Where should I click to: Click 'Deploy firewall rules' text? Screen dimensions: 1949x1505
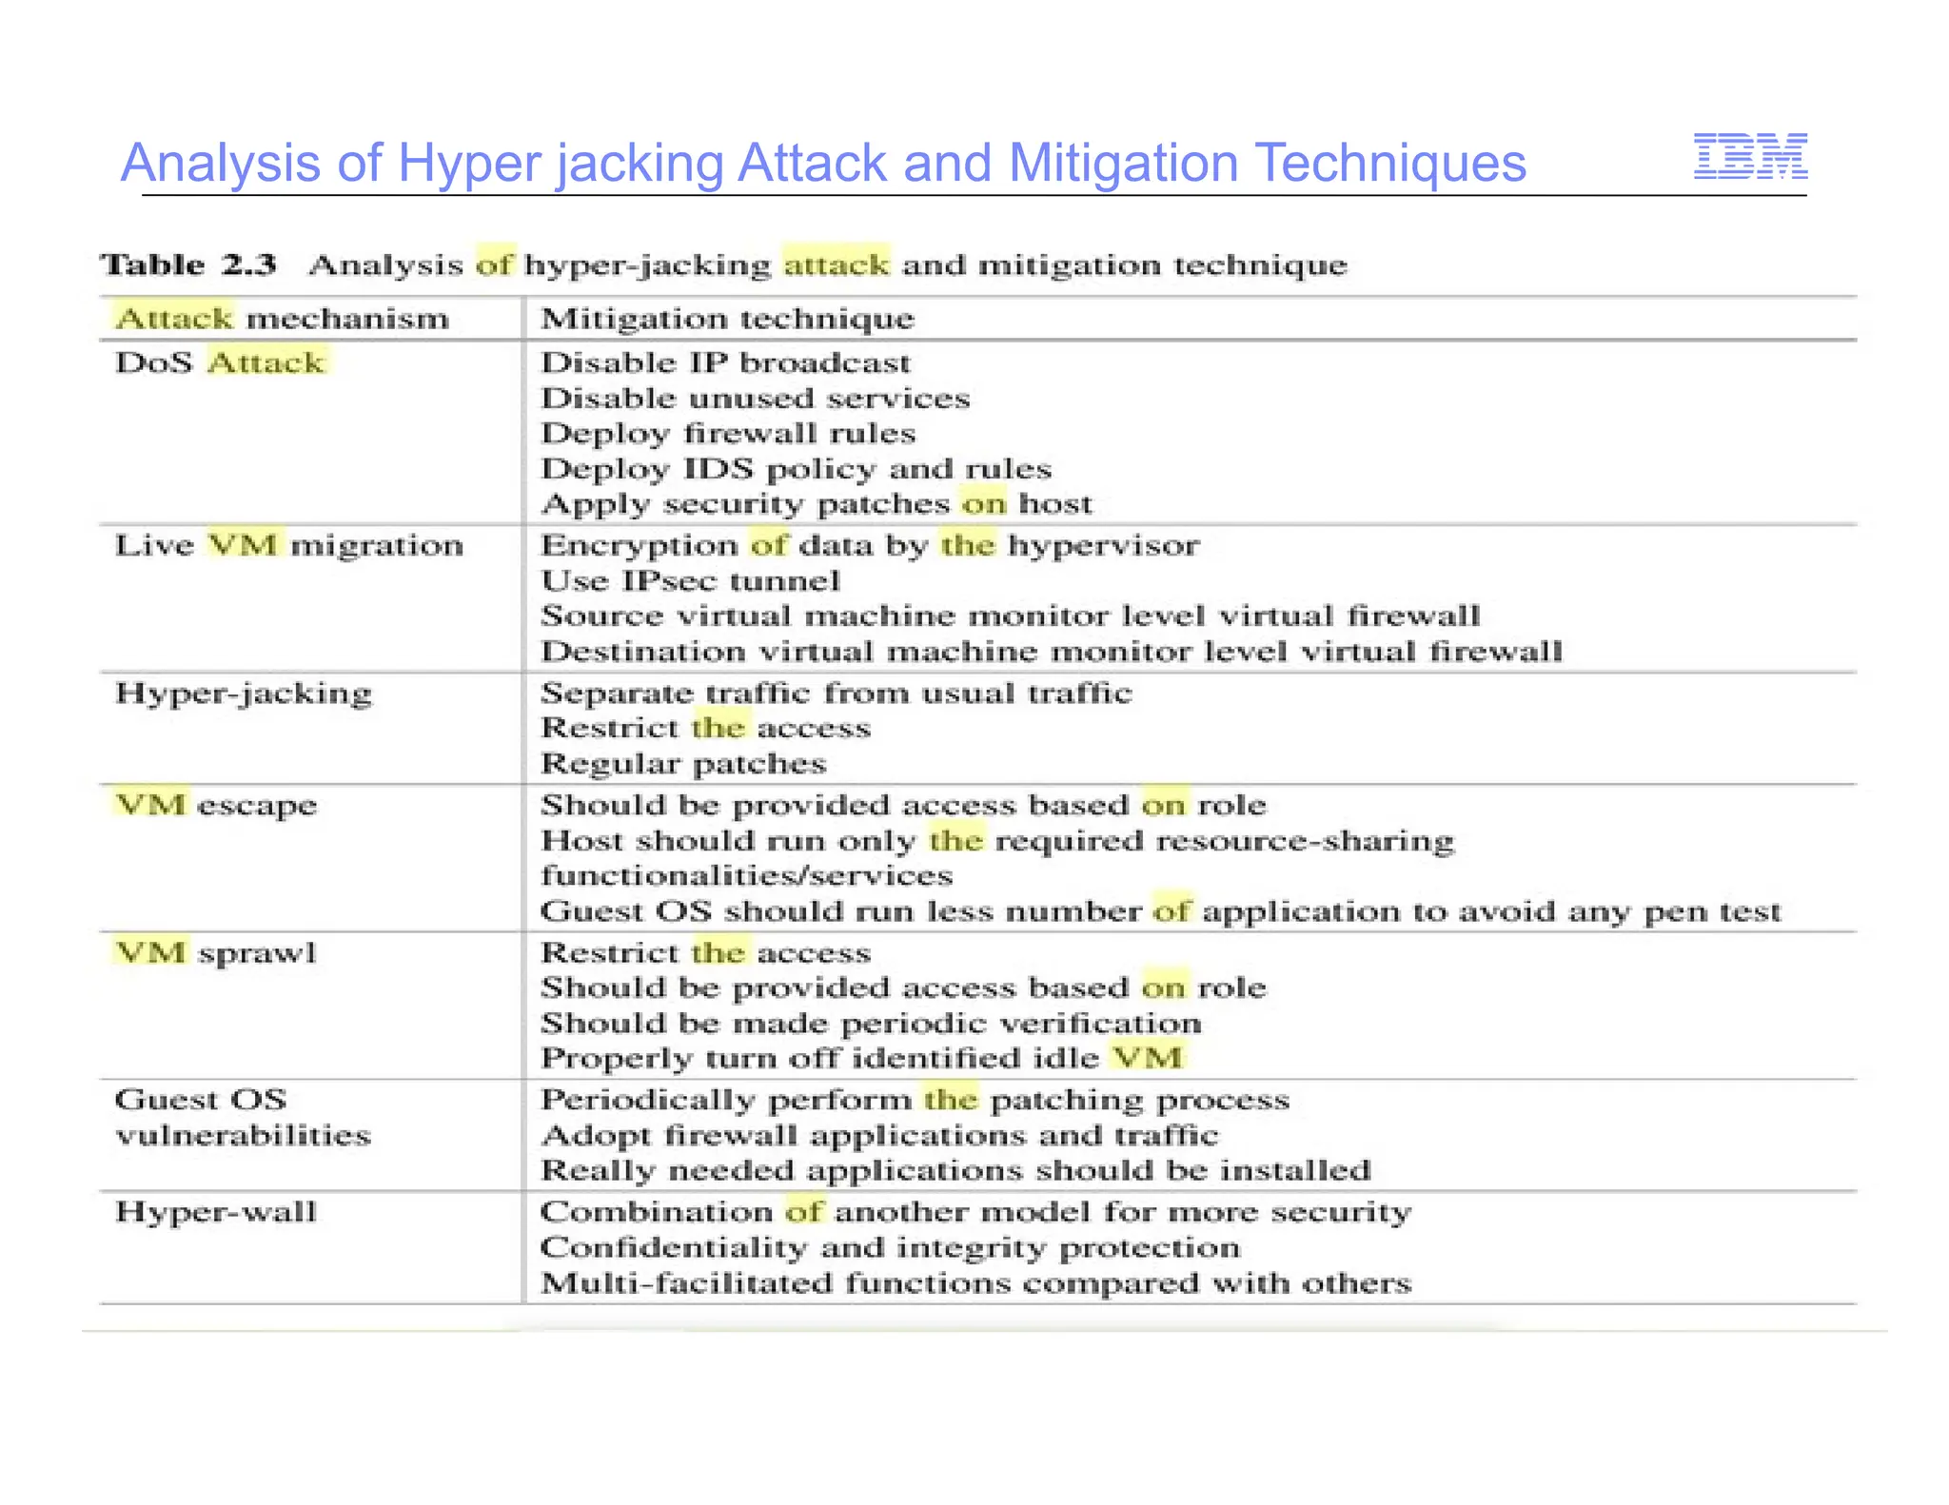tap(728, 434)
